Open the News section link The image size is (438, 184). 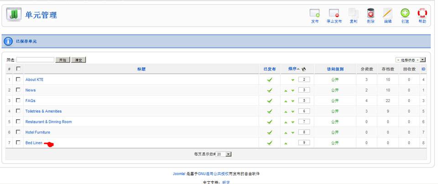31,90
